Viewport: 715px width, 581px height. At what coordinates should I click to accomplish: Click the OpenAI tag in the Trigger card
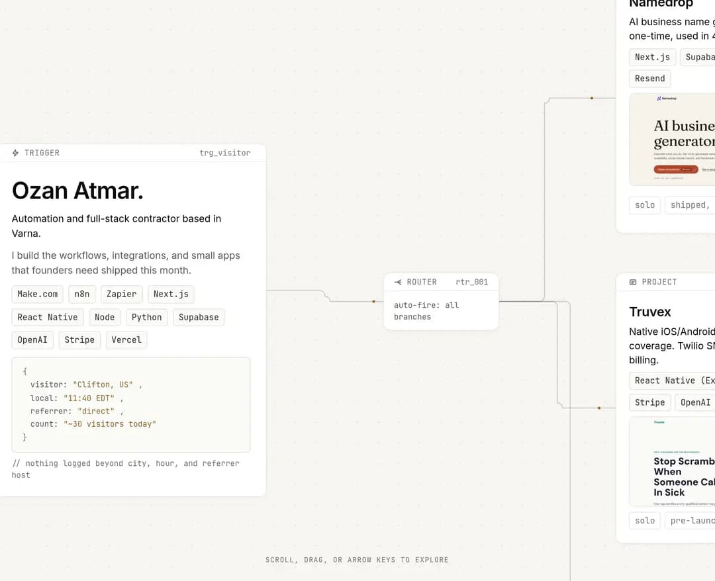pyautogui.click(x=32, y=340)
